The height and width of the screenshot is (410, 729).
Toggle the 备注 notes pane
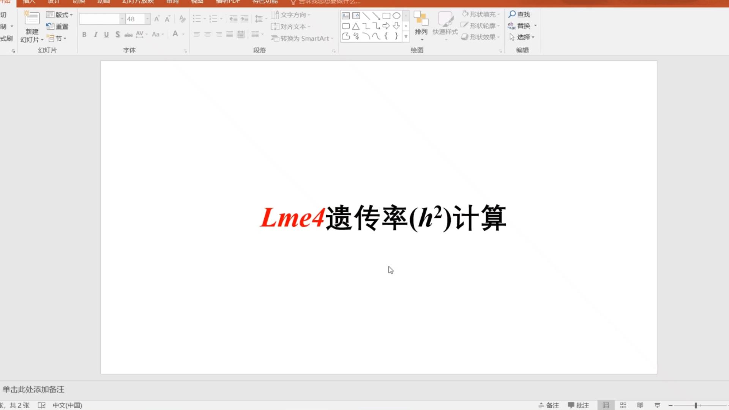[549, 405]
